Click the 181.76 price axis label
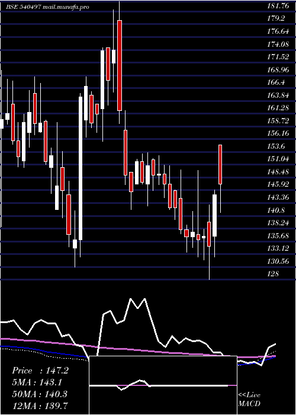296x415 pixels. [x=278, y=6]
